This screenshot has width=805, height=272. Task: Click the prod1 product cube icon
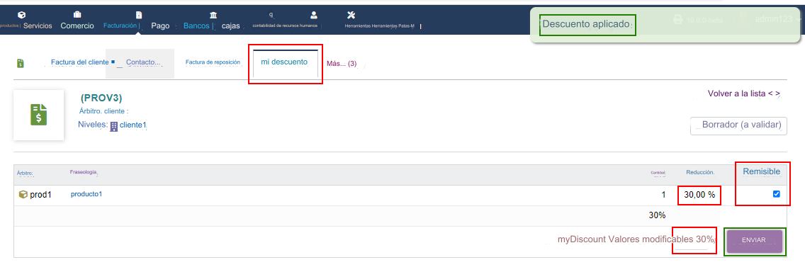[x=23, y=195]
